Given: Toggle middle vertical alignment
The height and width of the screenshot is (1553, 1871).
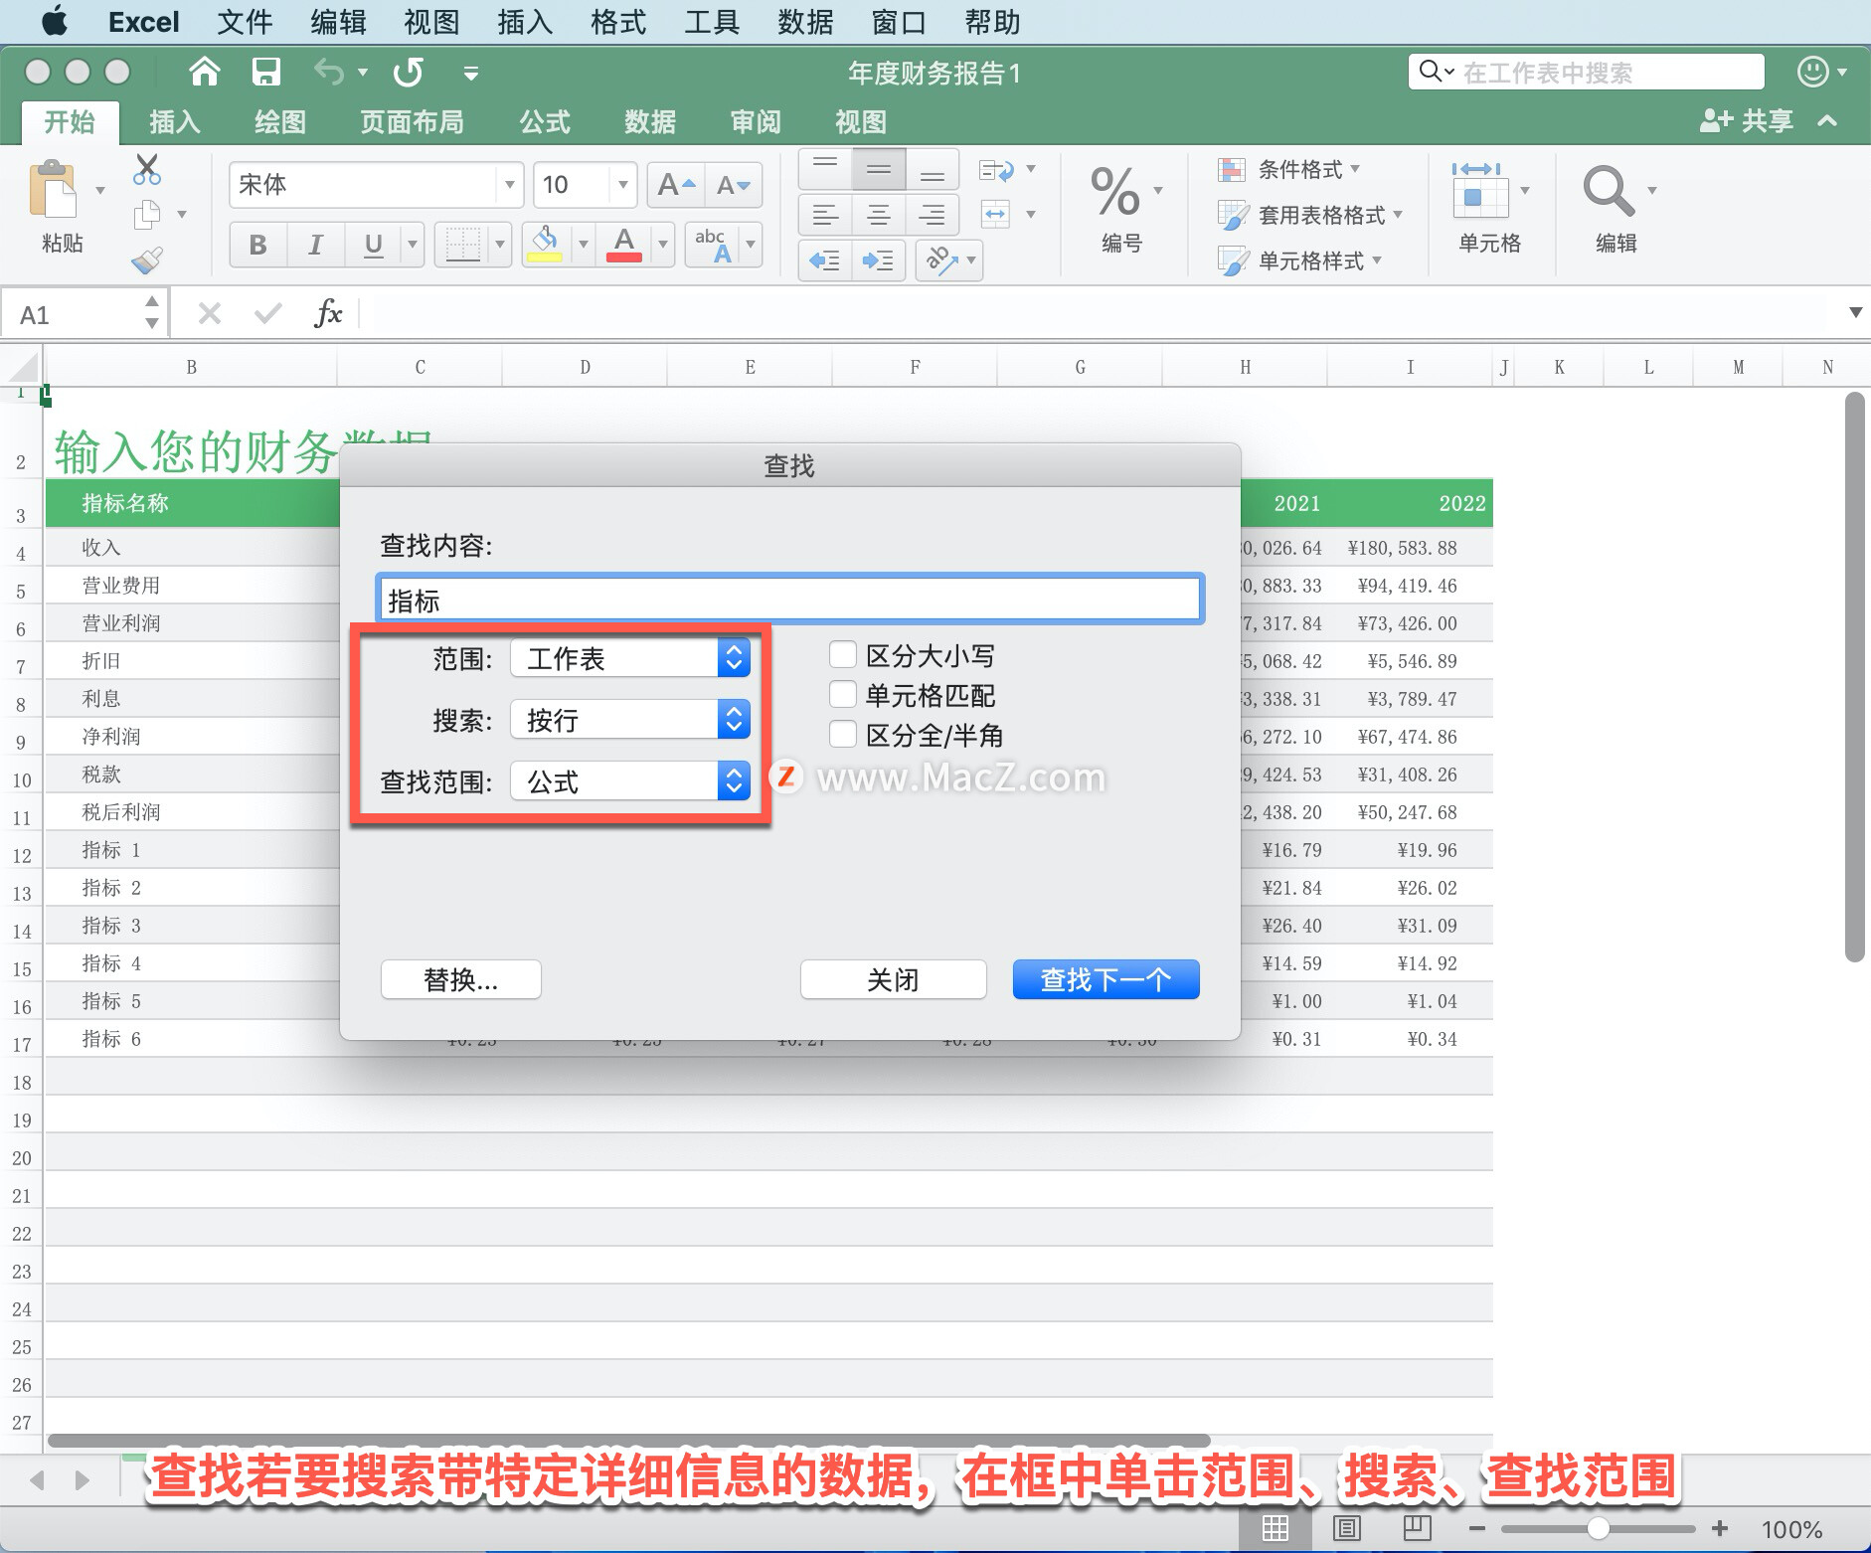Looking at the screenshot, I should (879, 169).
